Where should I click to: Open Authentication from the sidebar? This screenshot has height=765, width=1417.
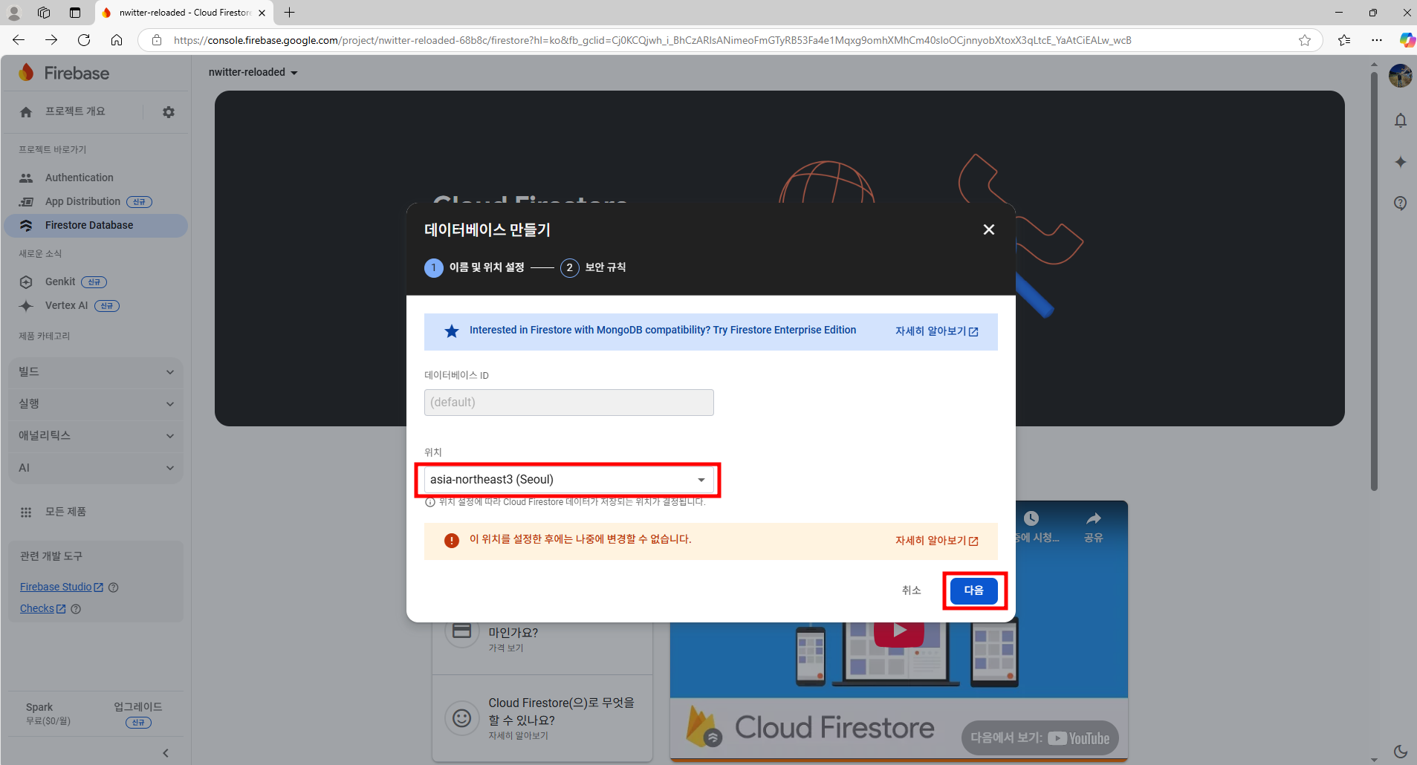point(79,178)
